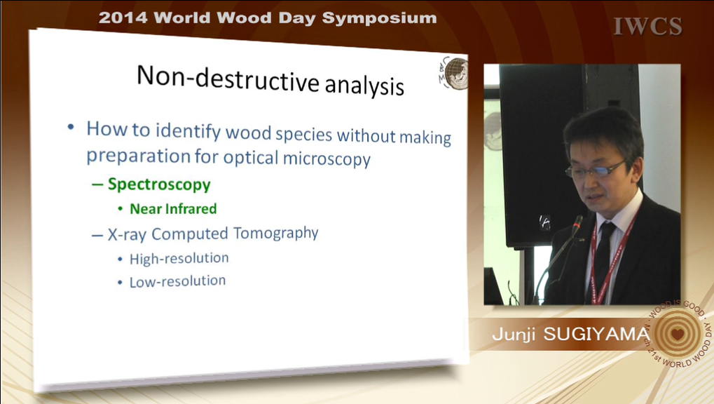Image resolution: width=714 pixels, height=404 pixels.
Task: Select the "Near Infrared" bullet
Action: coord(172,209)
